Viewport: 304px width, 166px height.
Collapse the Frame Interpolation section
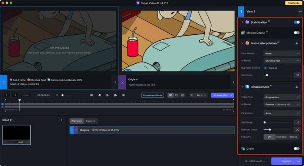point(242,43)
